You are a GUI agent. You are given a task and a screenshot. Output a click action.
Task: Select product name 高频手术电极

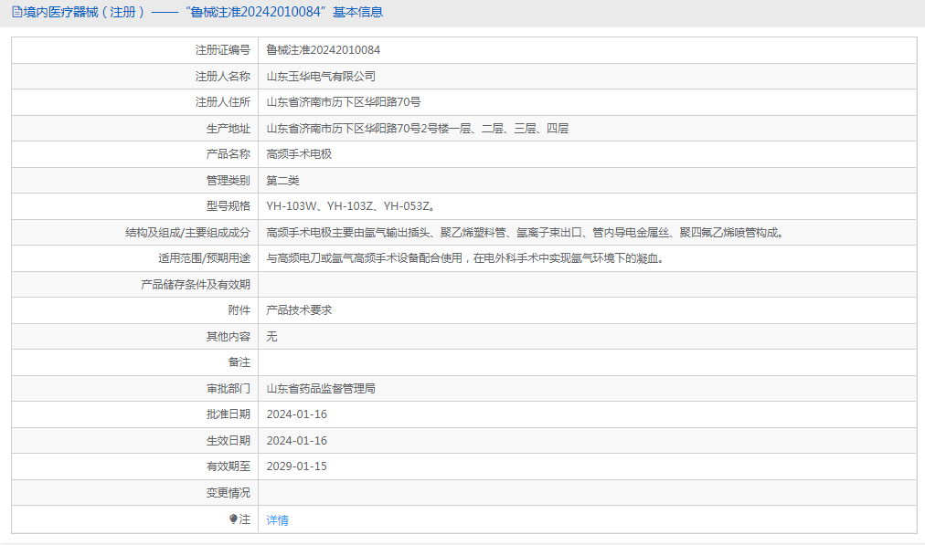(299, 153)
